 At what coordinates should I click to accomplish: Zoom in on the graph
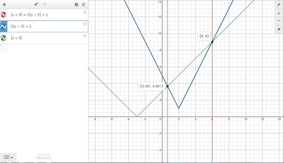pyautogui.click(x=279, y=13)
